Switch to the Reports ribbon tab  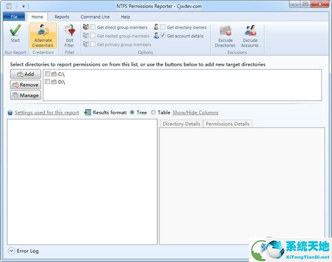point(62,17)
